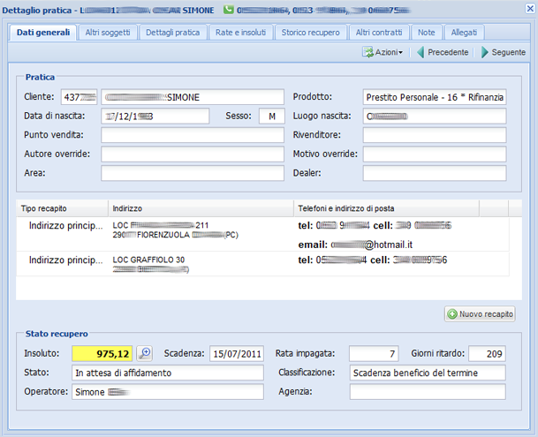Click the magnifier icon next to Insoluto

tap(145, 353)
